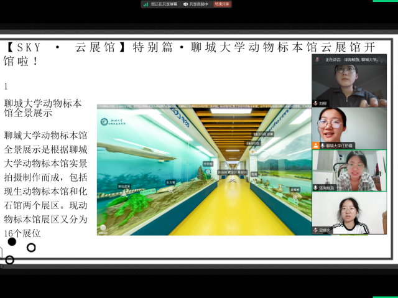This screenshot has width=398, height=298.
Task: Click the text line 16个展位
Action: point(22,233)
